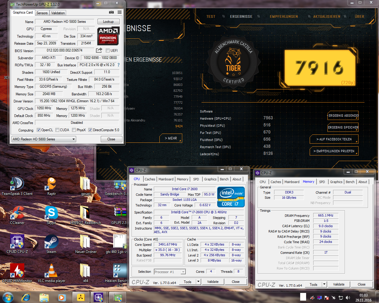The width and height of the screenshot is (379, 303).
Task: Click the GPU Name field AMD Radeon HD 5800 Series
Action: point(65,22)
